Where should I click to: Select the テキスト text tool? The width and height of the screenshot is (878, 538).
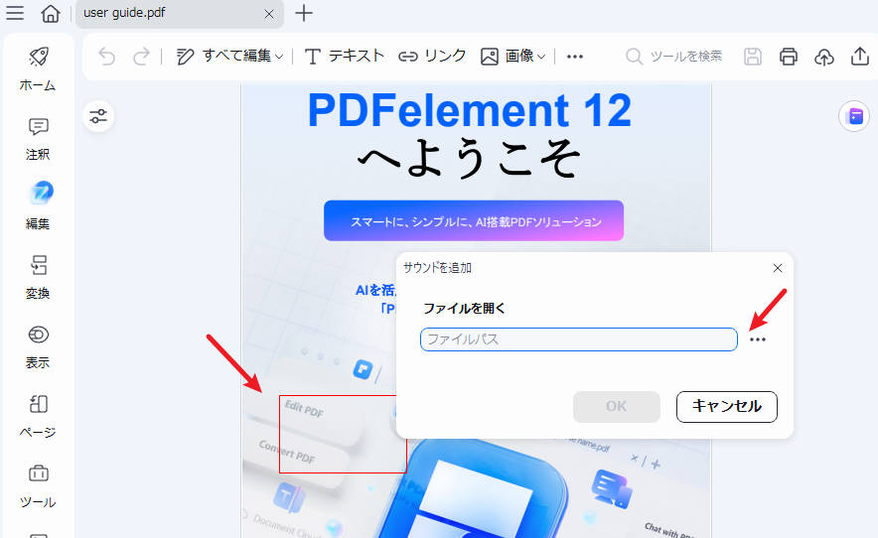pyautogui.click(x=345, y=56)
